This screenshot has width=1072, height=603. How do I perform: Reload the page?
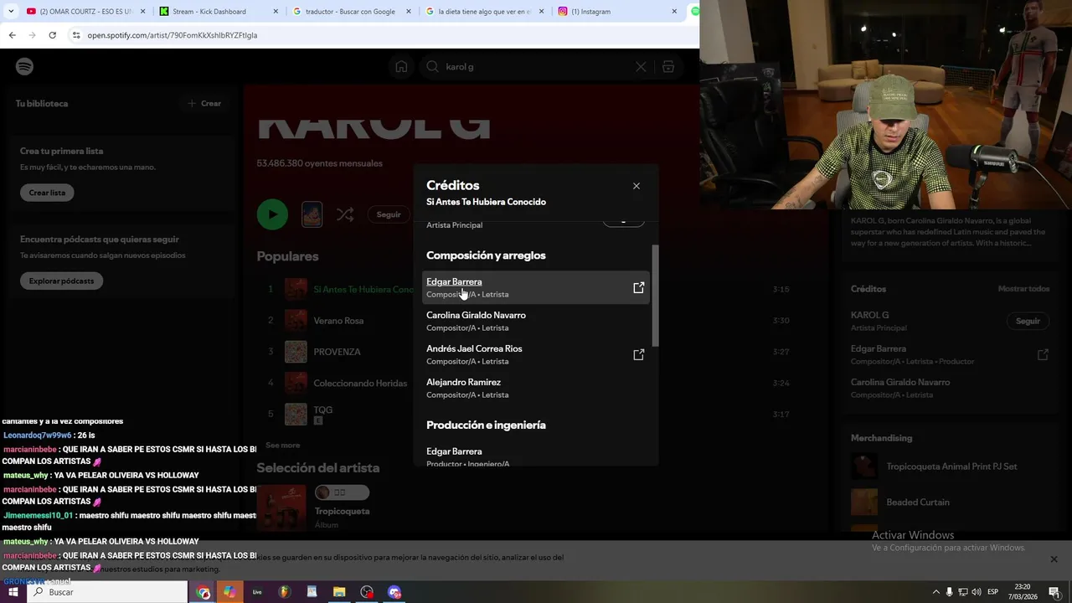pyautogui.click(x=52, y=35)
